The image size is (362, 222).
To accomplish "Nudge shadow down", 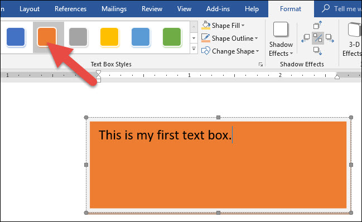I will point(318,51).
